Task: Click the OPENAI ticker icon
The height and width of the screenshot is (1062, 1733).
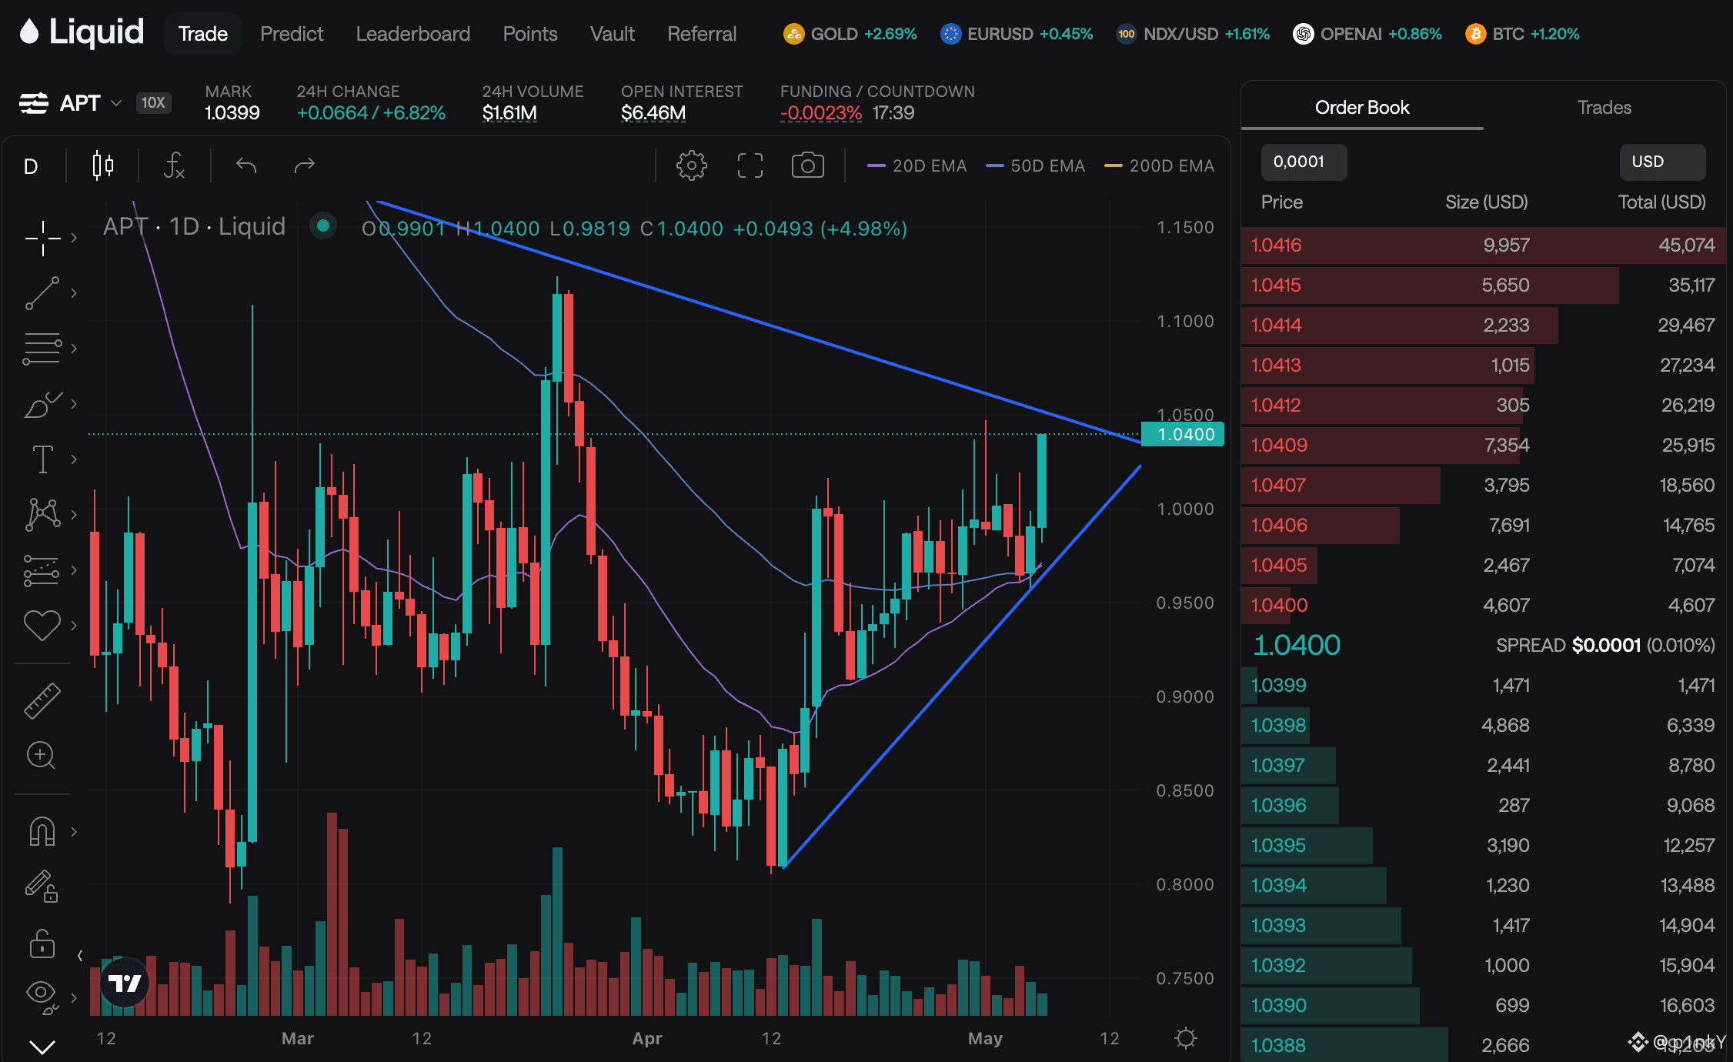Action: click(x=1303, y=34)
